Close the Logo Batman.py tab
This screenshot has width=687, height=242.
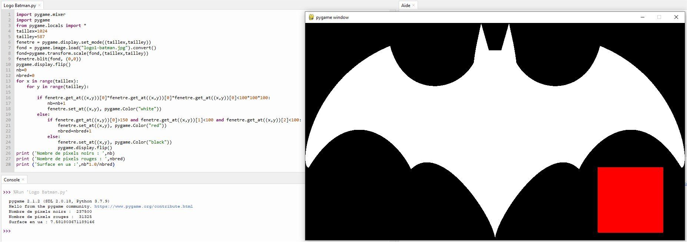click(40, 6)
